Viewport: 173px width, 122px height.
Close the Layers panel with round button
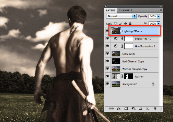click(x=106, y=6)
